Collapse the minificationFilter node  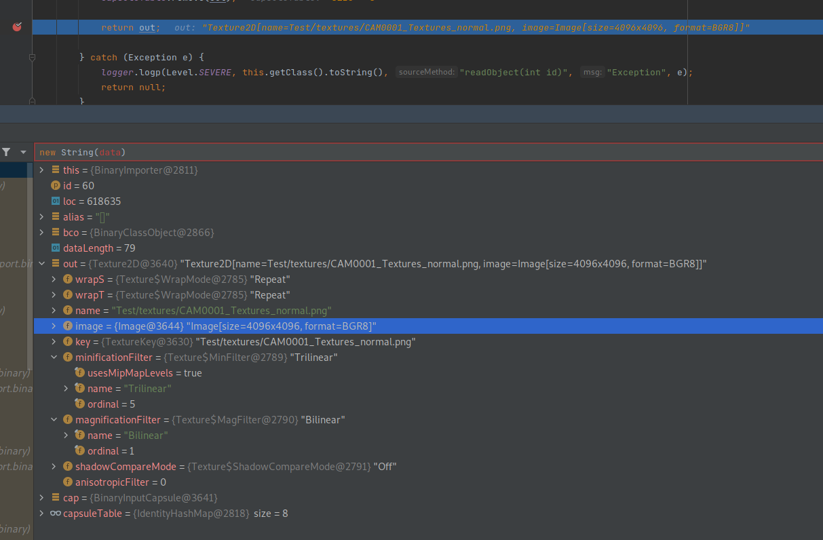(54, 358)
